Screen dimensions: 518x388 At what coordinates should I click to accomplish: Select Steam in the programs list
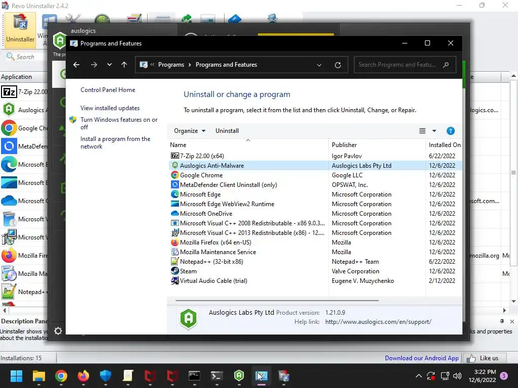click(315, 271)
